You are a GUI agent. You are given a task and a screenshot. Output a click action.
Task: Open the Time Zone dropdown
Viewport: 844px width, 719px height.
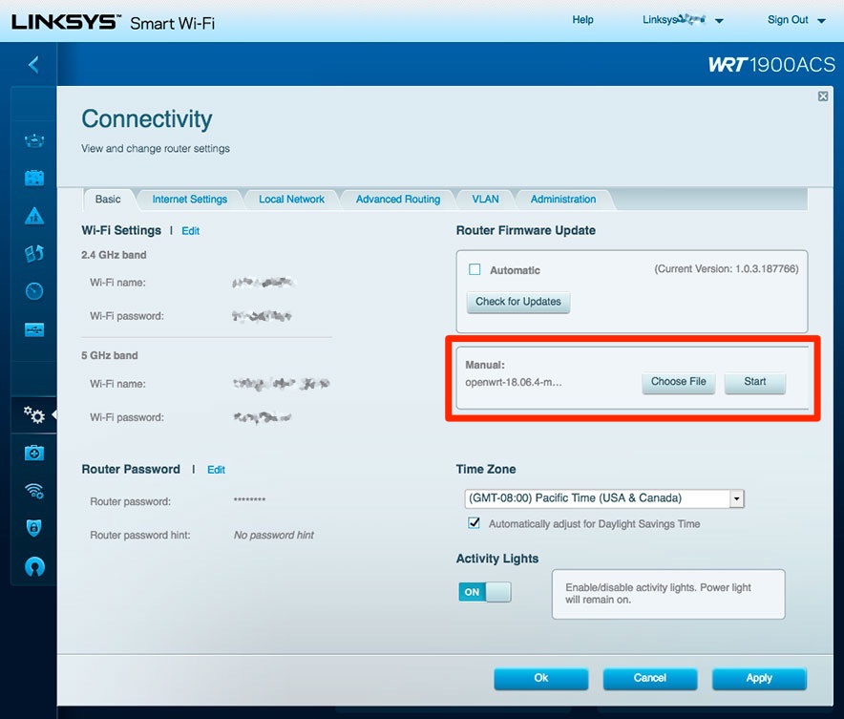point(604,498)
